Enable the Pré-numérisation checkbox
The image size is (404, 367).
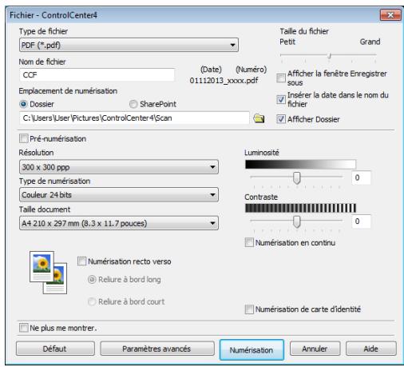click(24, 138)
